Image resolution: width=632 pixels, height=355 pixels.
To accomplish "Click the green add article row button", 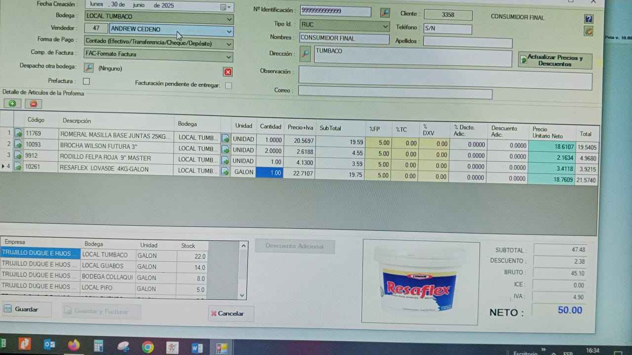I will click(x=12, y=104).
